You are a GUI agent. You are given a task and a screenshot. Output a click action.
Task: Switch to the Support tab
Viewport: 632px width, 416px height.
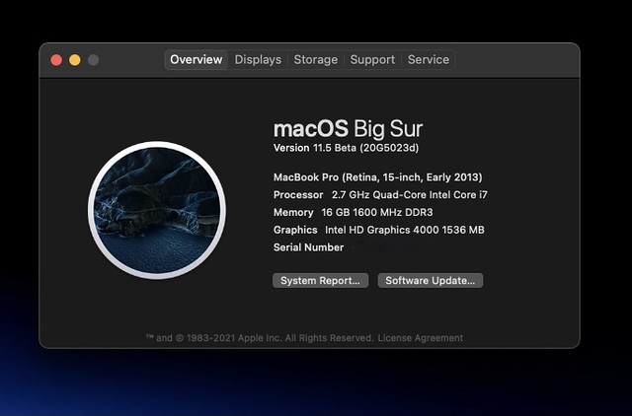click(x=372, y=60)
